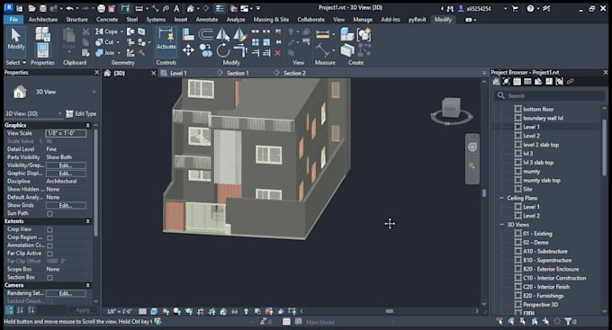Collapse the Ceiling Plans tree node

tap(501, 198)
